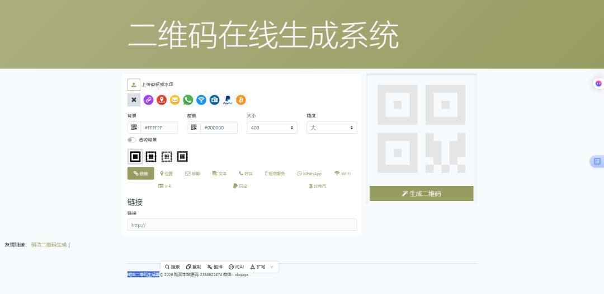The image size is (604, 294).
Task: Open the 精度 precision dropdown
Action: [332, 128]
